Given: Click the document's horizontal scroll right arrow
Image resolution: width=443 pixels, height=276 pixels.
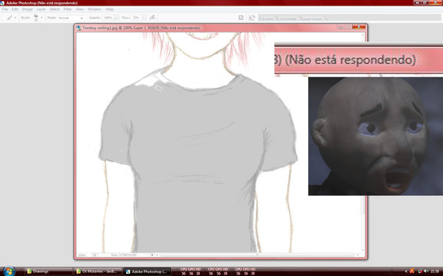Looking at the screenshot, I should tap(358, 255).
